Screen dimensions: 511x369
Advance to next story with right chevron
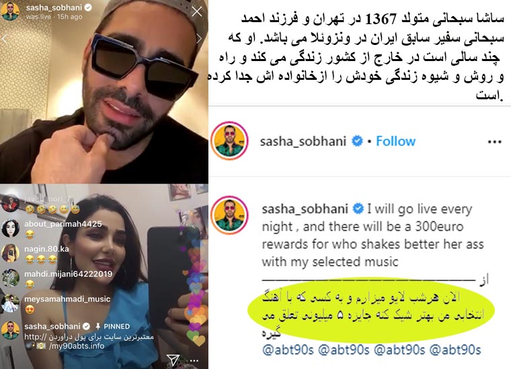(x=199, y=39)
